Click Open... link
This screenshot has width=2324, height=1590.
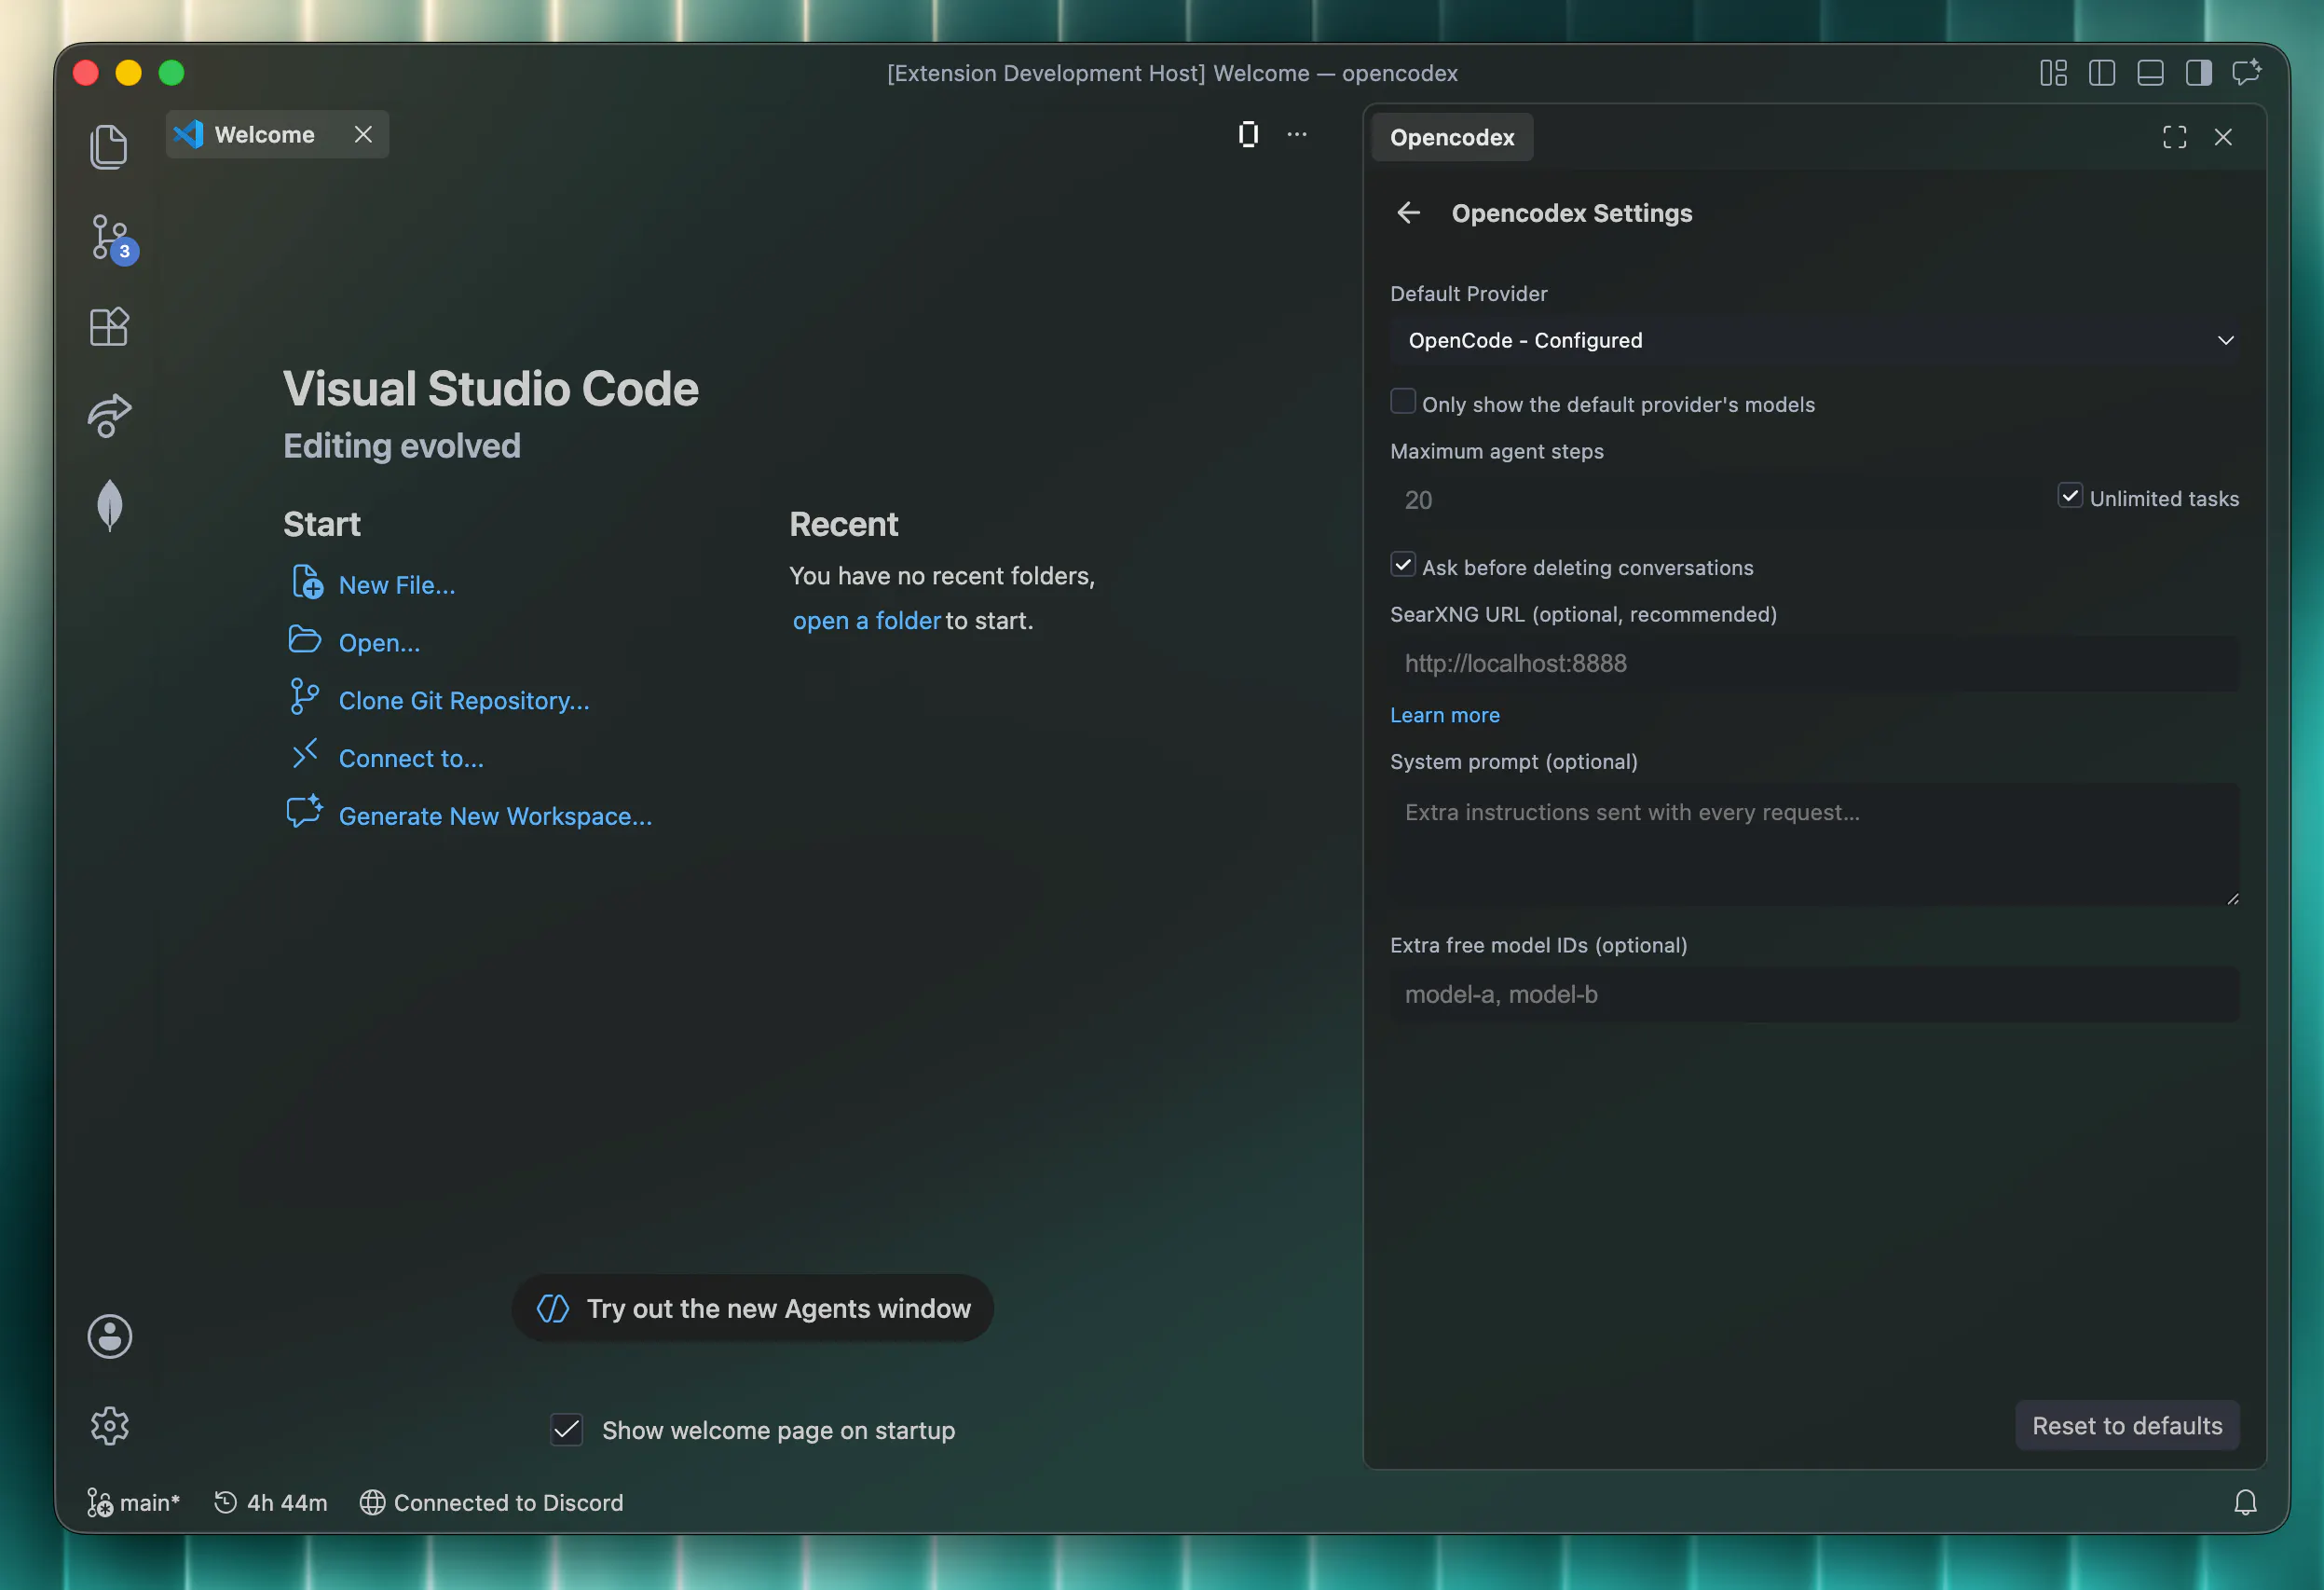(379, 643)
